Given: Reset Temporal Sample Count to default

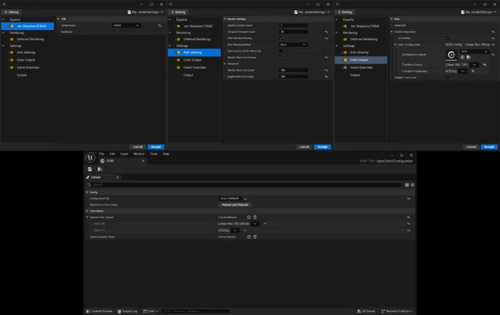Looking at the screenshot, I should coord(326,32).
